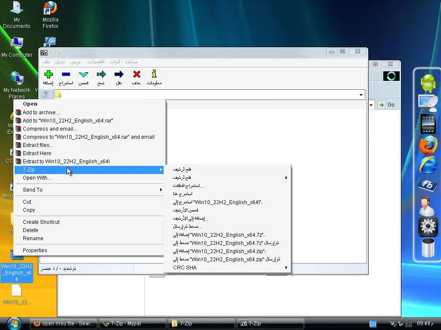Select Compress and email... entry

click(89, 129)
